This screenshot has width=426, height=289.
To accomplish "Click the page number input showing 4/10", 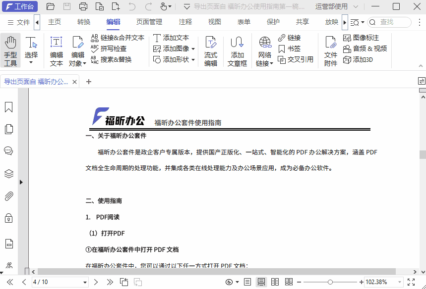I will pyautogui.click(x=55, y=282).
